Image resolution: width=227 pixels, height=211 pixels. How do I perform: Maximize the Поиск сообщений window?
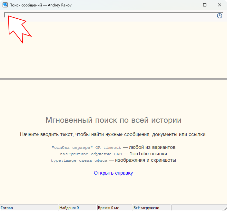pyautogui.click(x=205, y=5)
